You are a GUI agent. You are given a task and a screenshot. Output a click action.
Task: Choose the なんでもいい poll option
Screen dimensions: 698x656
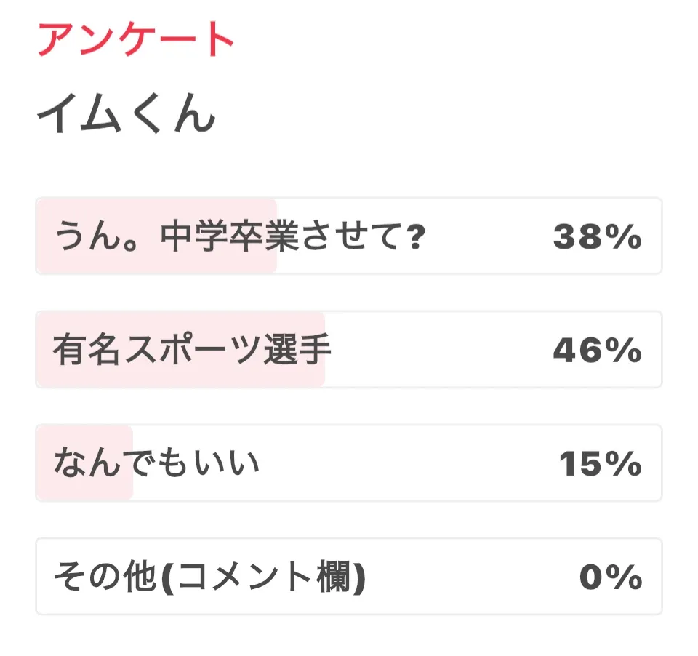(156, 463)
